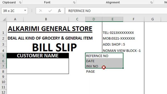
Task: Select row 7 header
Action: [x=3, y=66]
